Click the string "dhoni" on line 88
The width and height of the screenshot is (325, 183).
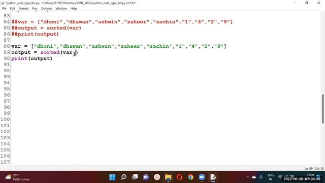point(45,46)
